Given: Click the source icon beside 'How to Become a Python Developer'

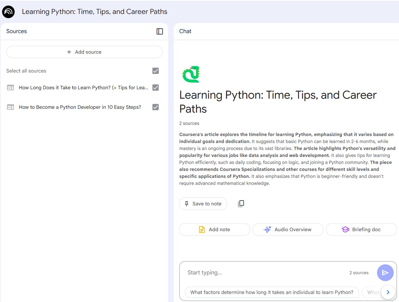Looking at the screenshot, I should tap(10, 107).
